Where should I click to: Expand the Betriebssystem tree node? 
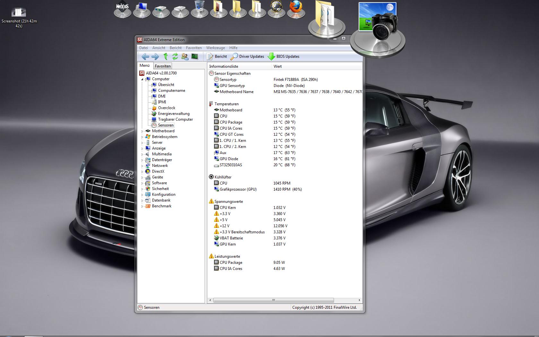click(x=142, y=137)
